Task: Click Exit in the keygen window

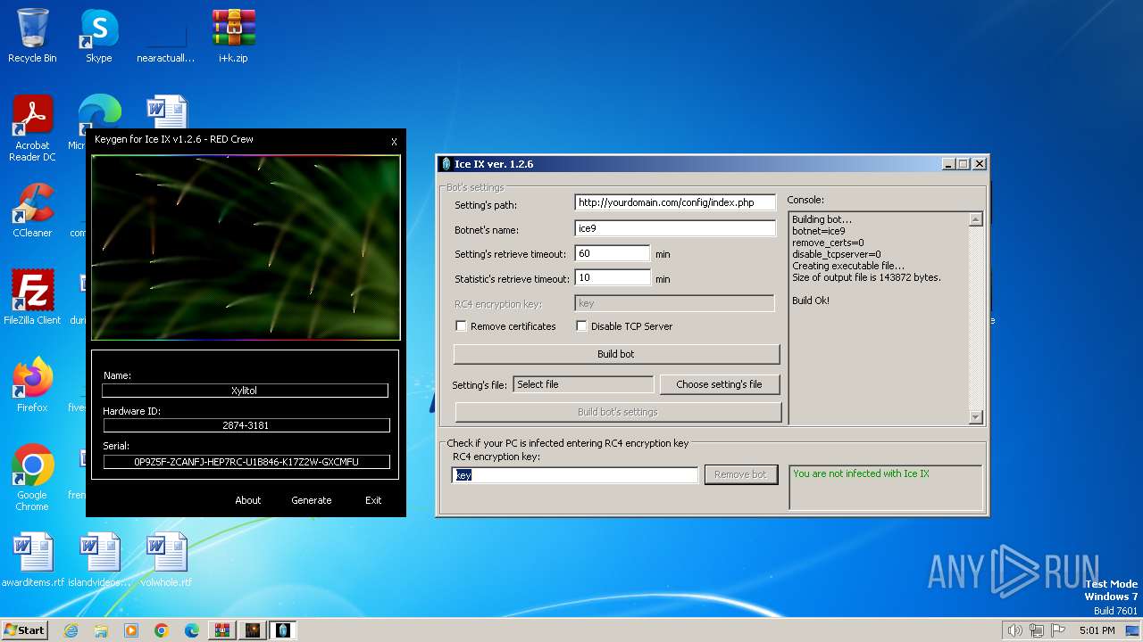Action: pyautogui.click(x=373, y=500)
